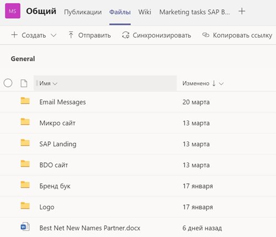Screen dimensions: 276x237
Task: Open Best Net New Names Partner.docx
Action: 90,228
